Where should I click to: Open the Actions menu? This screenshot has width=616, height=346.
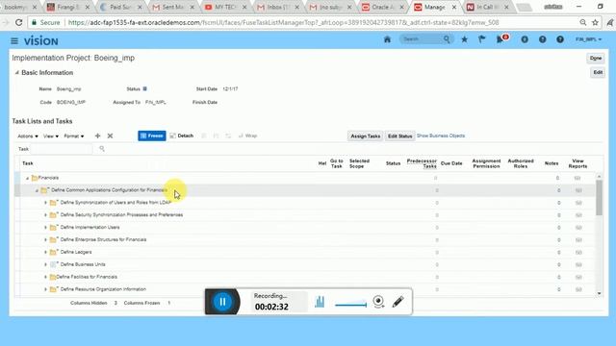click(28, 136)
